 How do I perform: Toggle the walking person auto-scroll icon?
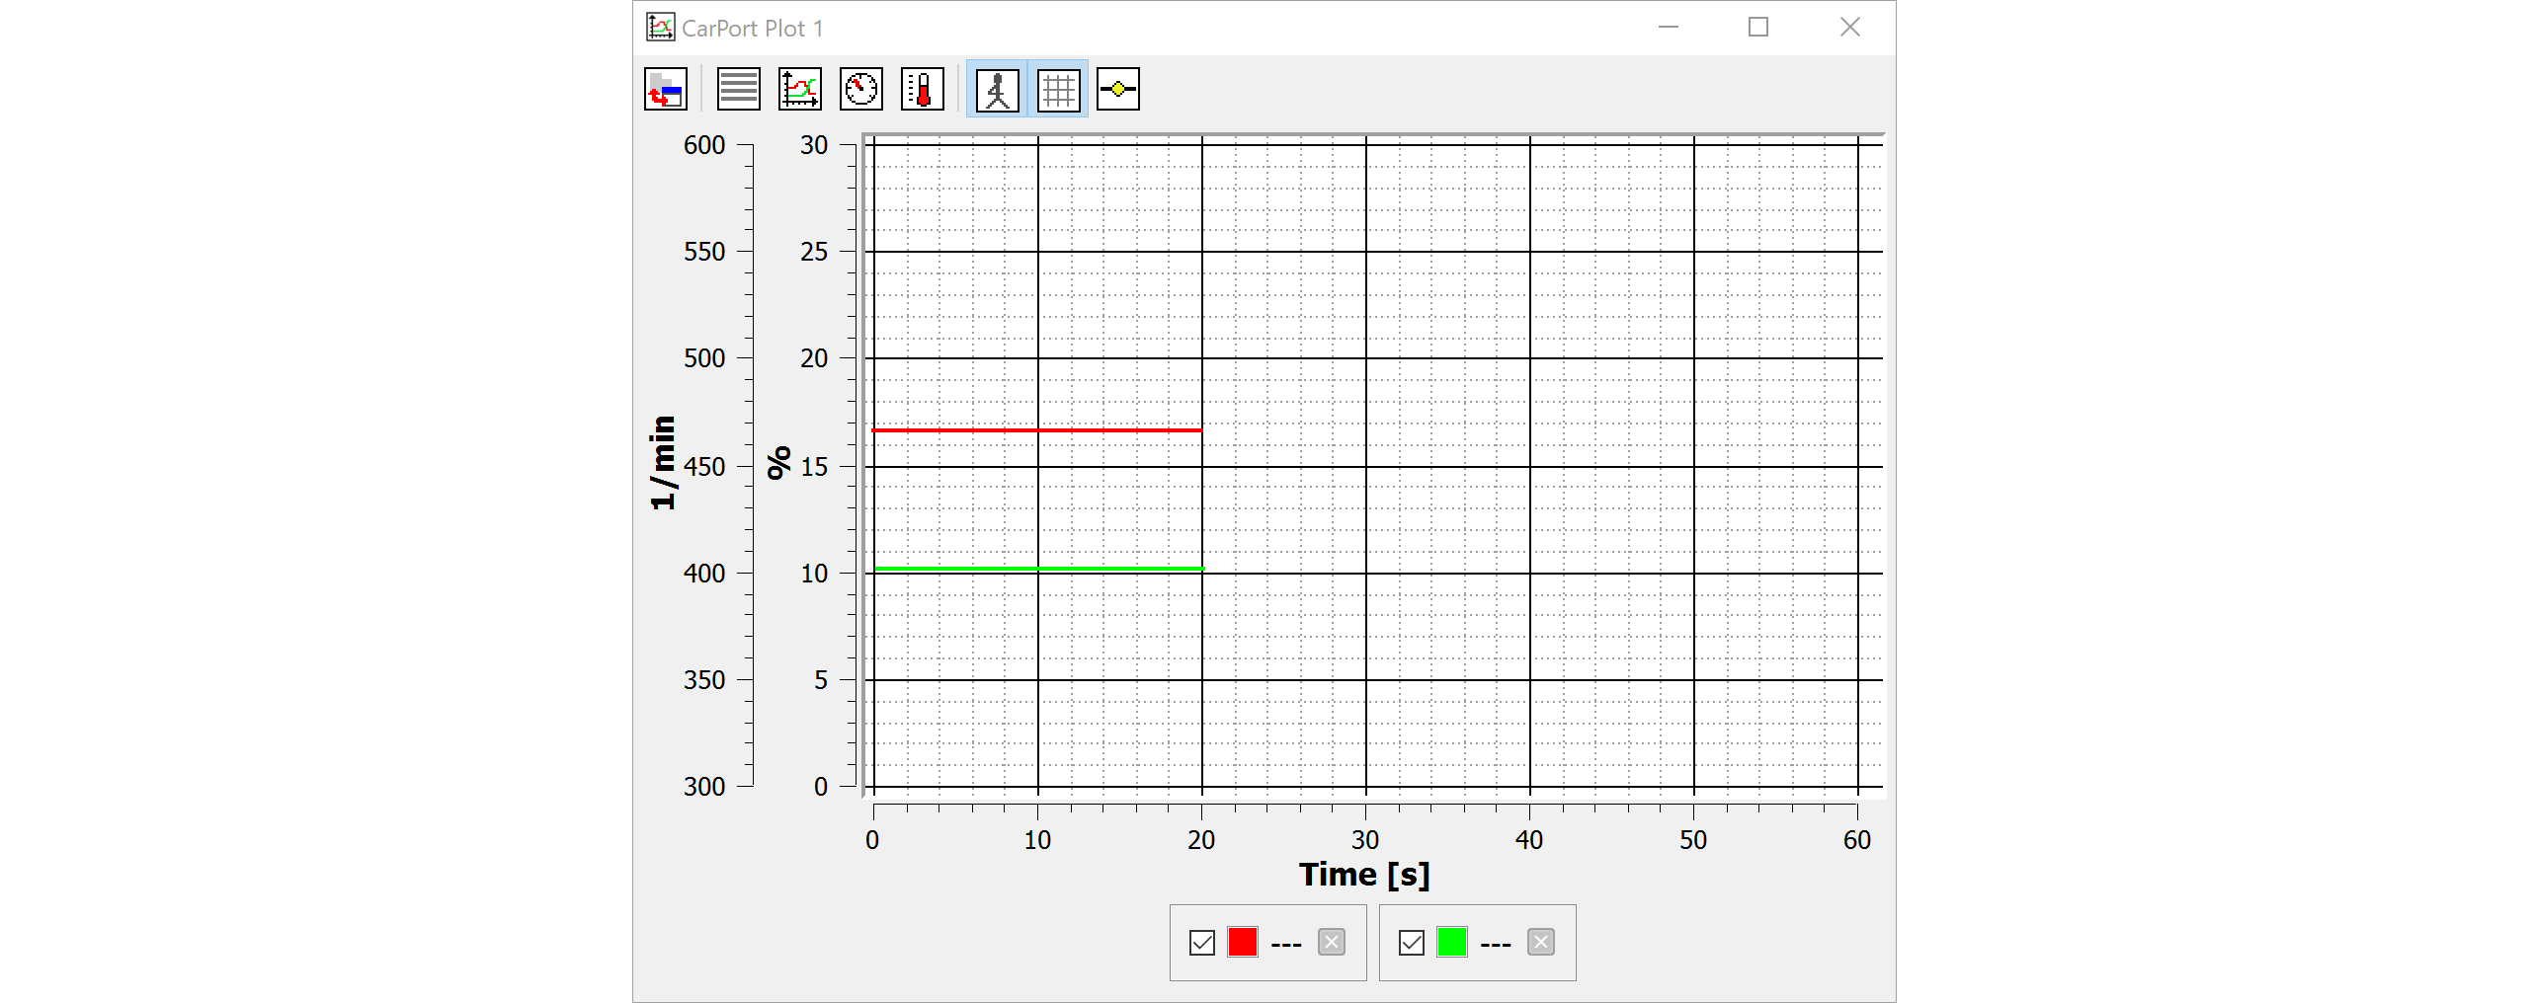tap(996, 89)
